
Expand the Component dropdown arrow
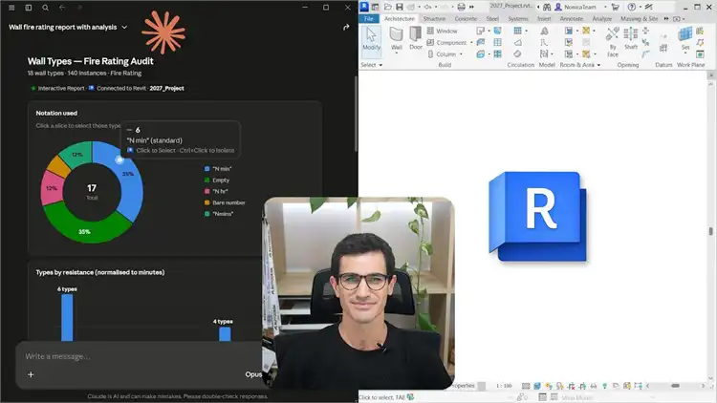click(x=471, y=42)
